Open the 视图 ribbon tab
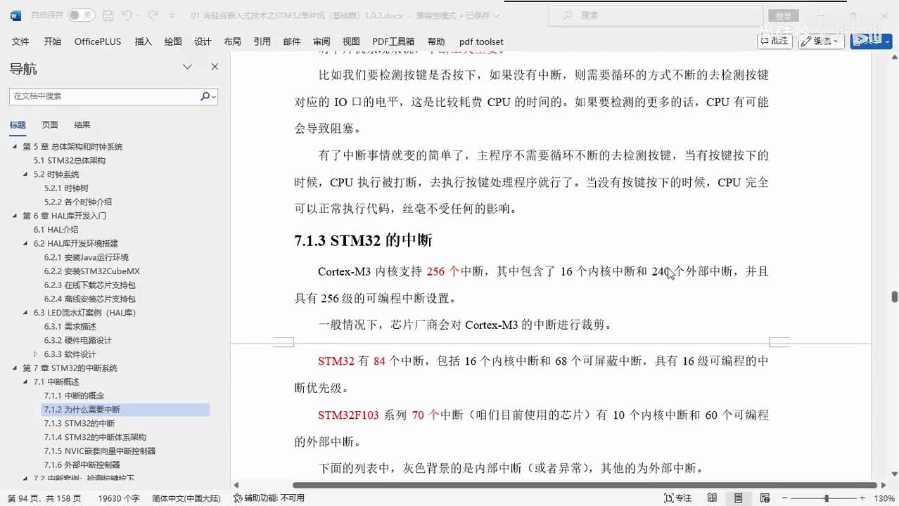The image size is (899, 506). [x=351, y=41]
